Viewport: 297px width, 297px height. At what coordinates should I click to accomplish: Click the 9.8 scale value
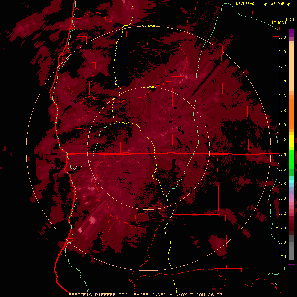click(282, 37)
